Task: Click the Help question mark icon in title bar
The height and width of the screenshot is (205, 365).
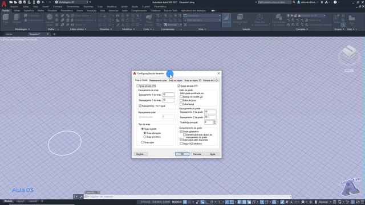Action: point(335,2)
